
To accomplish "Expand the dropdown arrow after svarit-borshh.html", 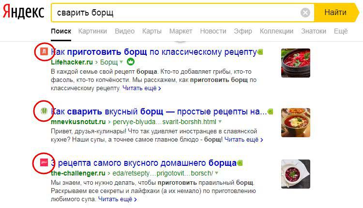I will pos(220,122).
